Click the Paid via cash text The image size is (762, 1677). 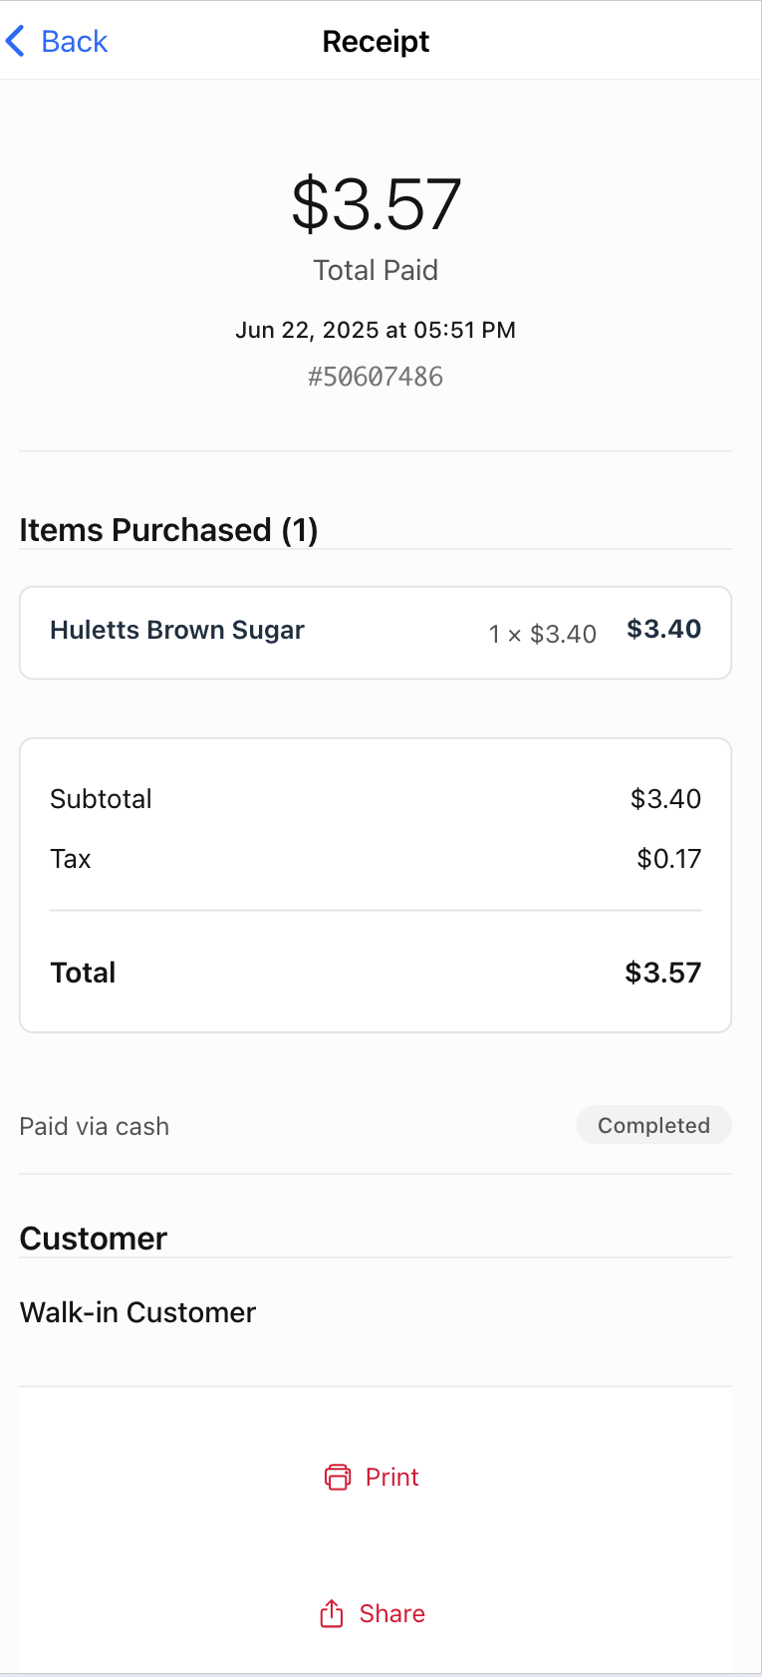point(95,1126)
